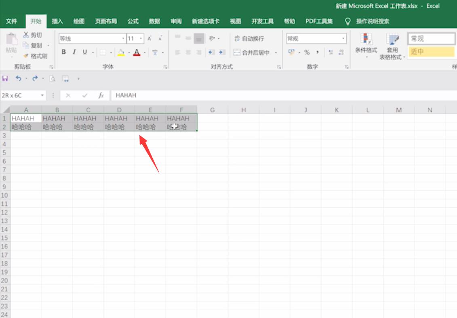This screenshot has width=457, height=318.
Task: Switch to the 插入 (Insert) ribbon tab
Action: pos(57,21)
